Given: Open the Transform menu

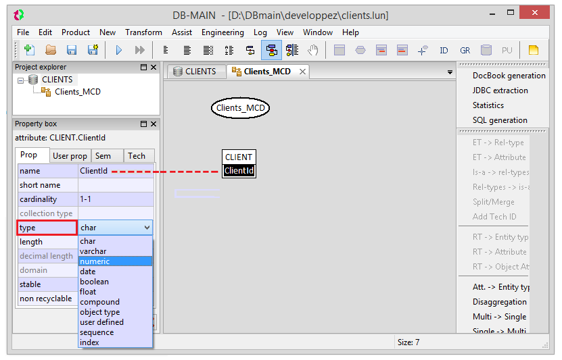Looking at the screenshot, I should coord(143,32).
